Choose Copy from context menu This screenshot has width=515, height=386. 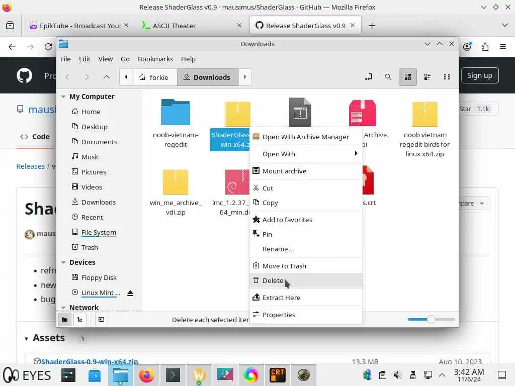(306, 203)
